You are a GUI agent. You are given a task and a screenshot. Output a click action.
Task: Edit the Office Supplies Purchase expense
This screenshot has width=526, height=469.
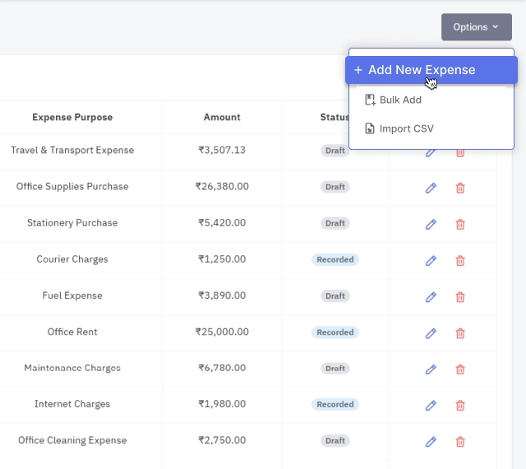click(431, 188)
